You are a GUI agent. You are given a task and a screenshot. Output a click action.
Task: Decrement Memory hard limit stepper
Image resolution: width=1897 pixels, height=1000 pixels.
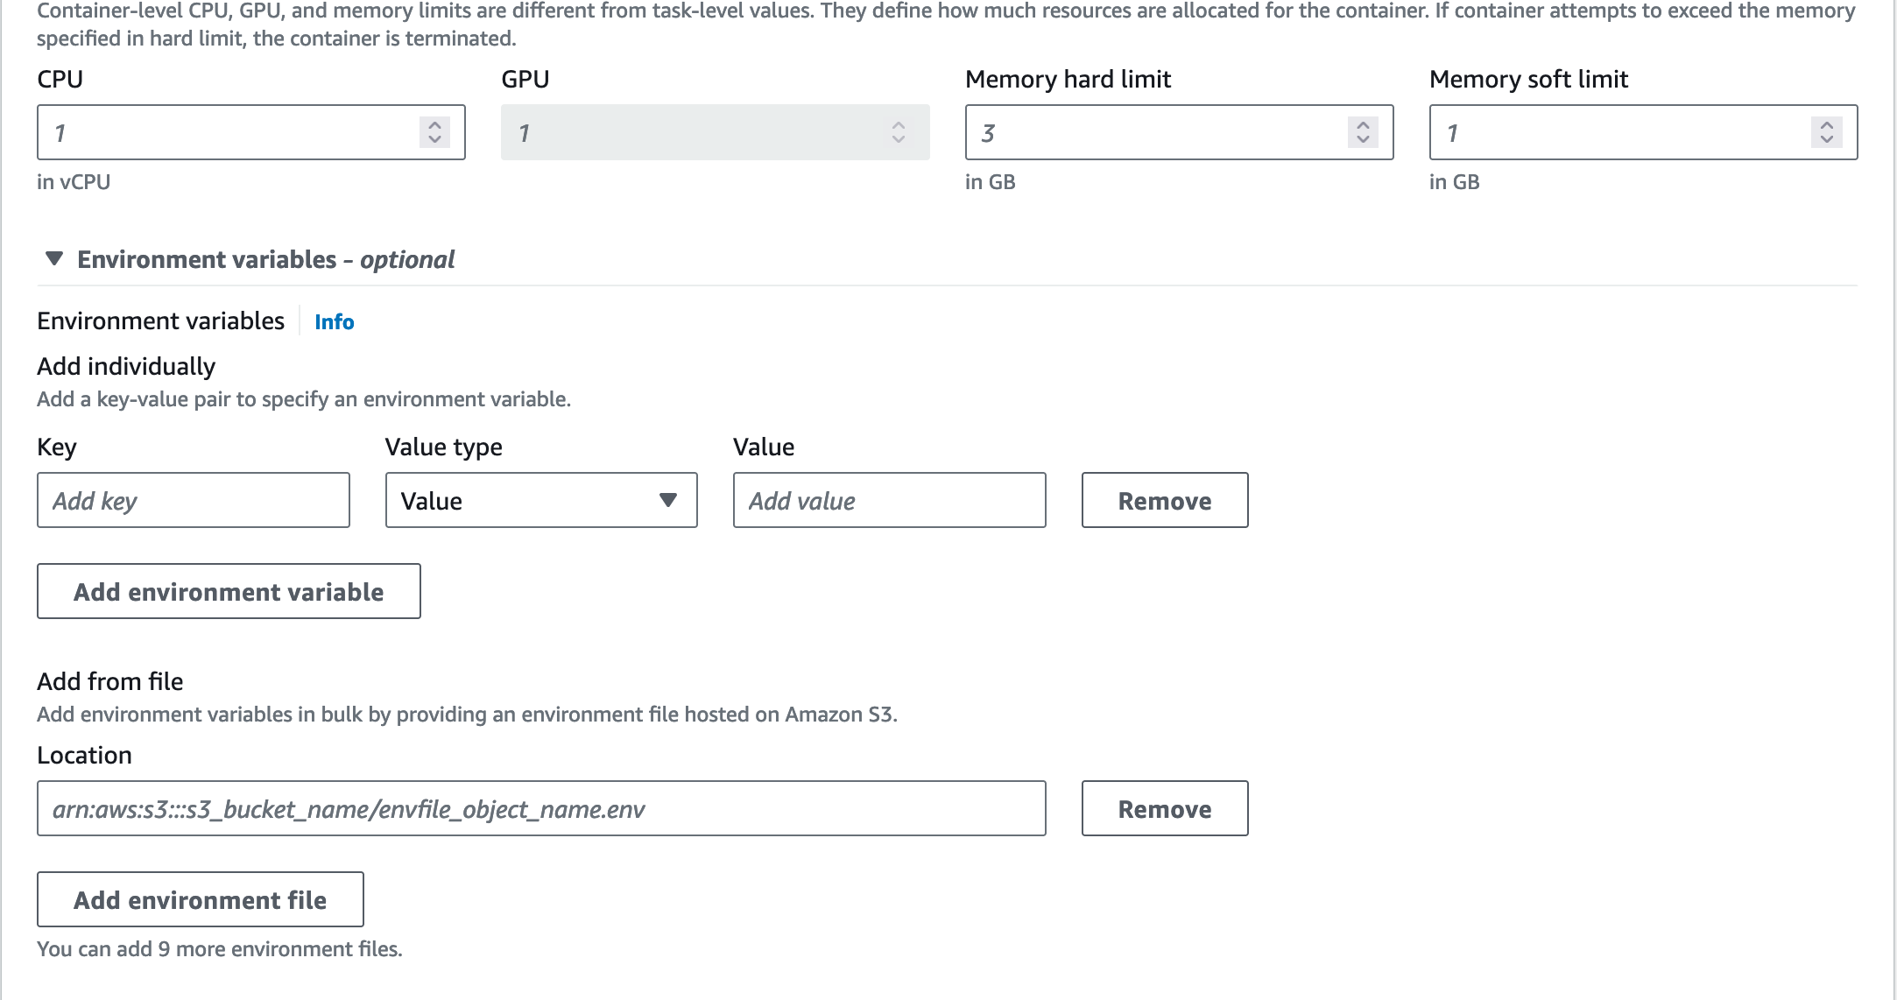coord(1363,139)
